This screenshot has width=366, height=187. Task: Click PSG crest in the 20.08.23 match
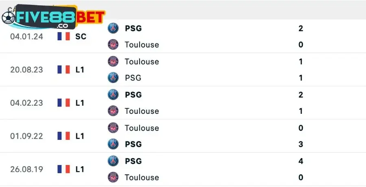(113, 77)
